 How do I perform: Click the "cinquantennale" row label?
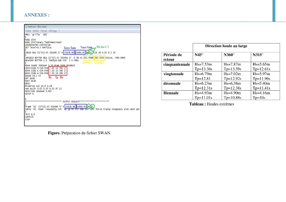click(177, 65)
